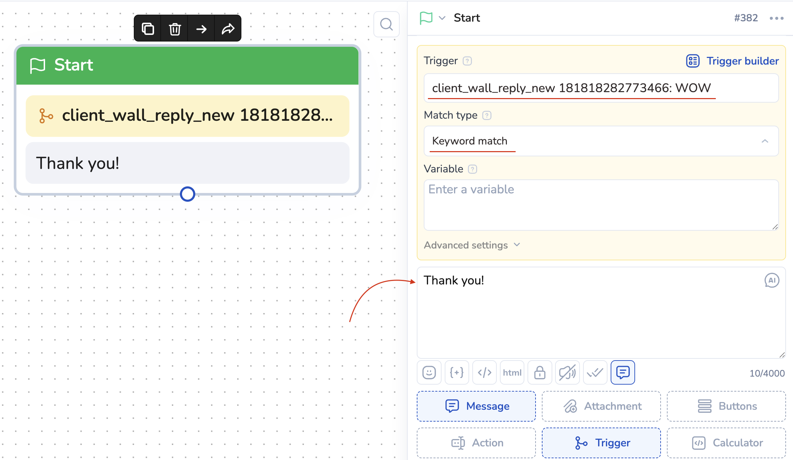Select the Trigger tab button
Screen dimensions: 793x460
tap(601, 443)
